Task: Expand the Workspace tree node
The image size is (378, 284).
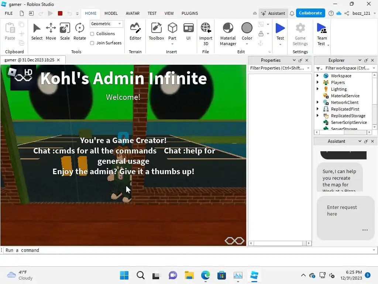Action: coord(318,75)
